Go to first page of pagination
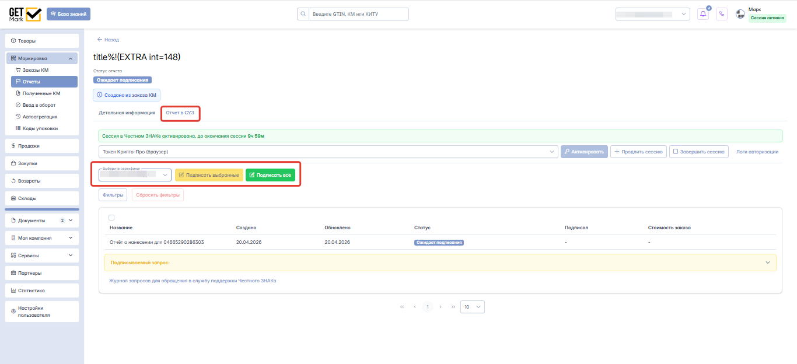Screen dimensions: 797x364 pos(402,307)
